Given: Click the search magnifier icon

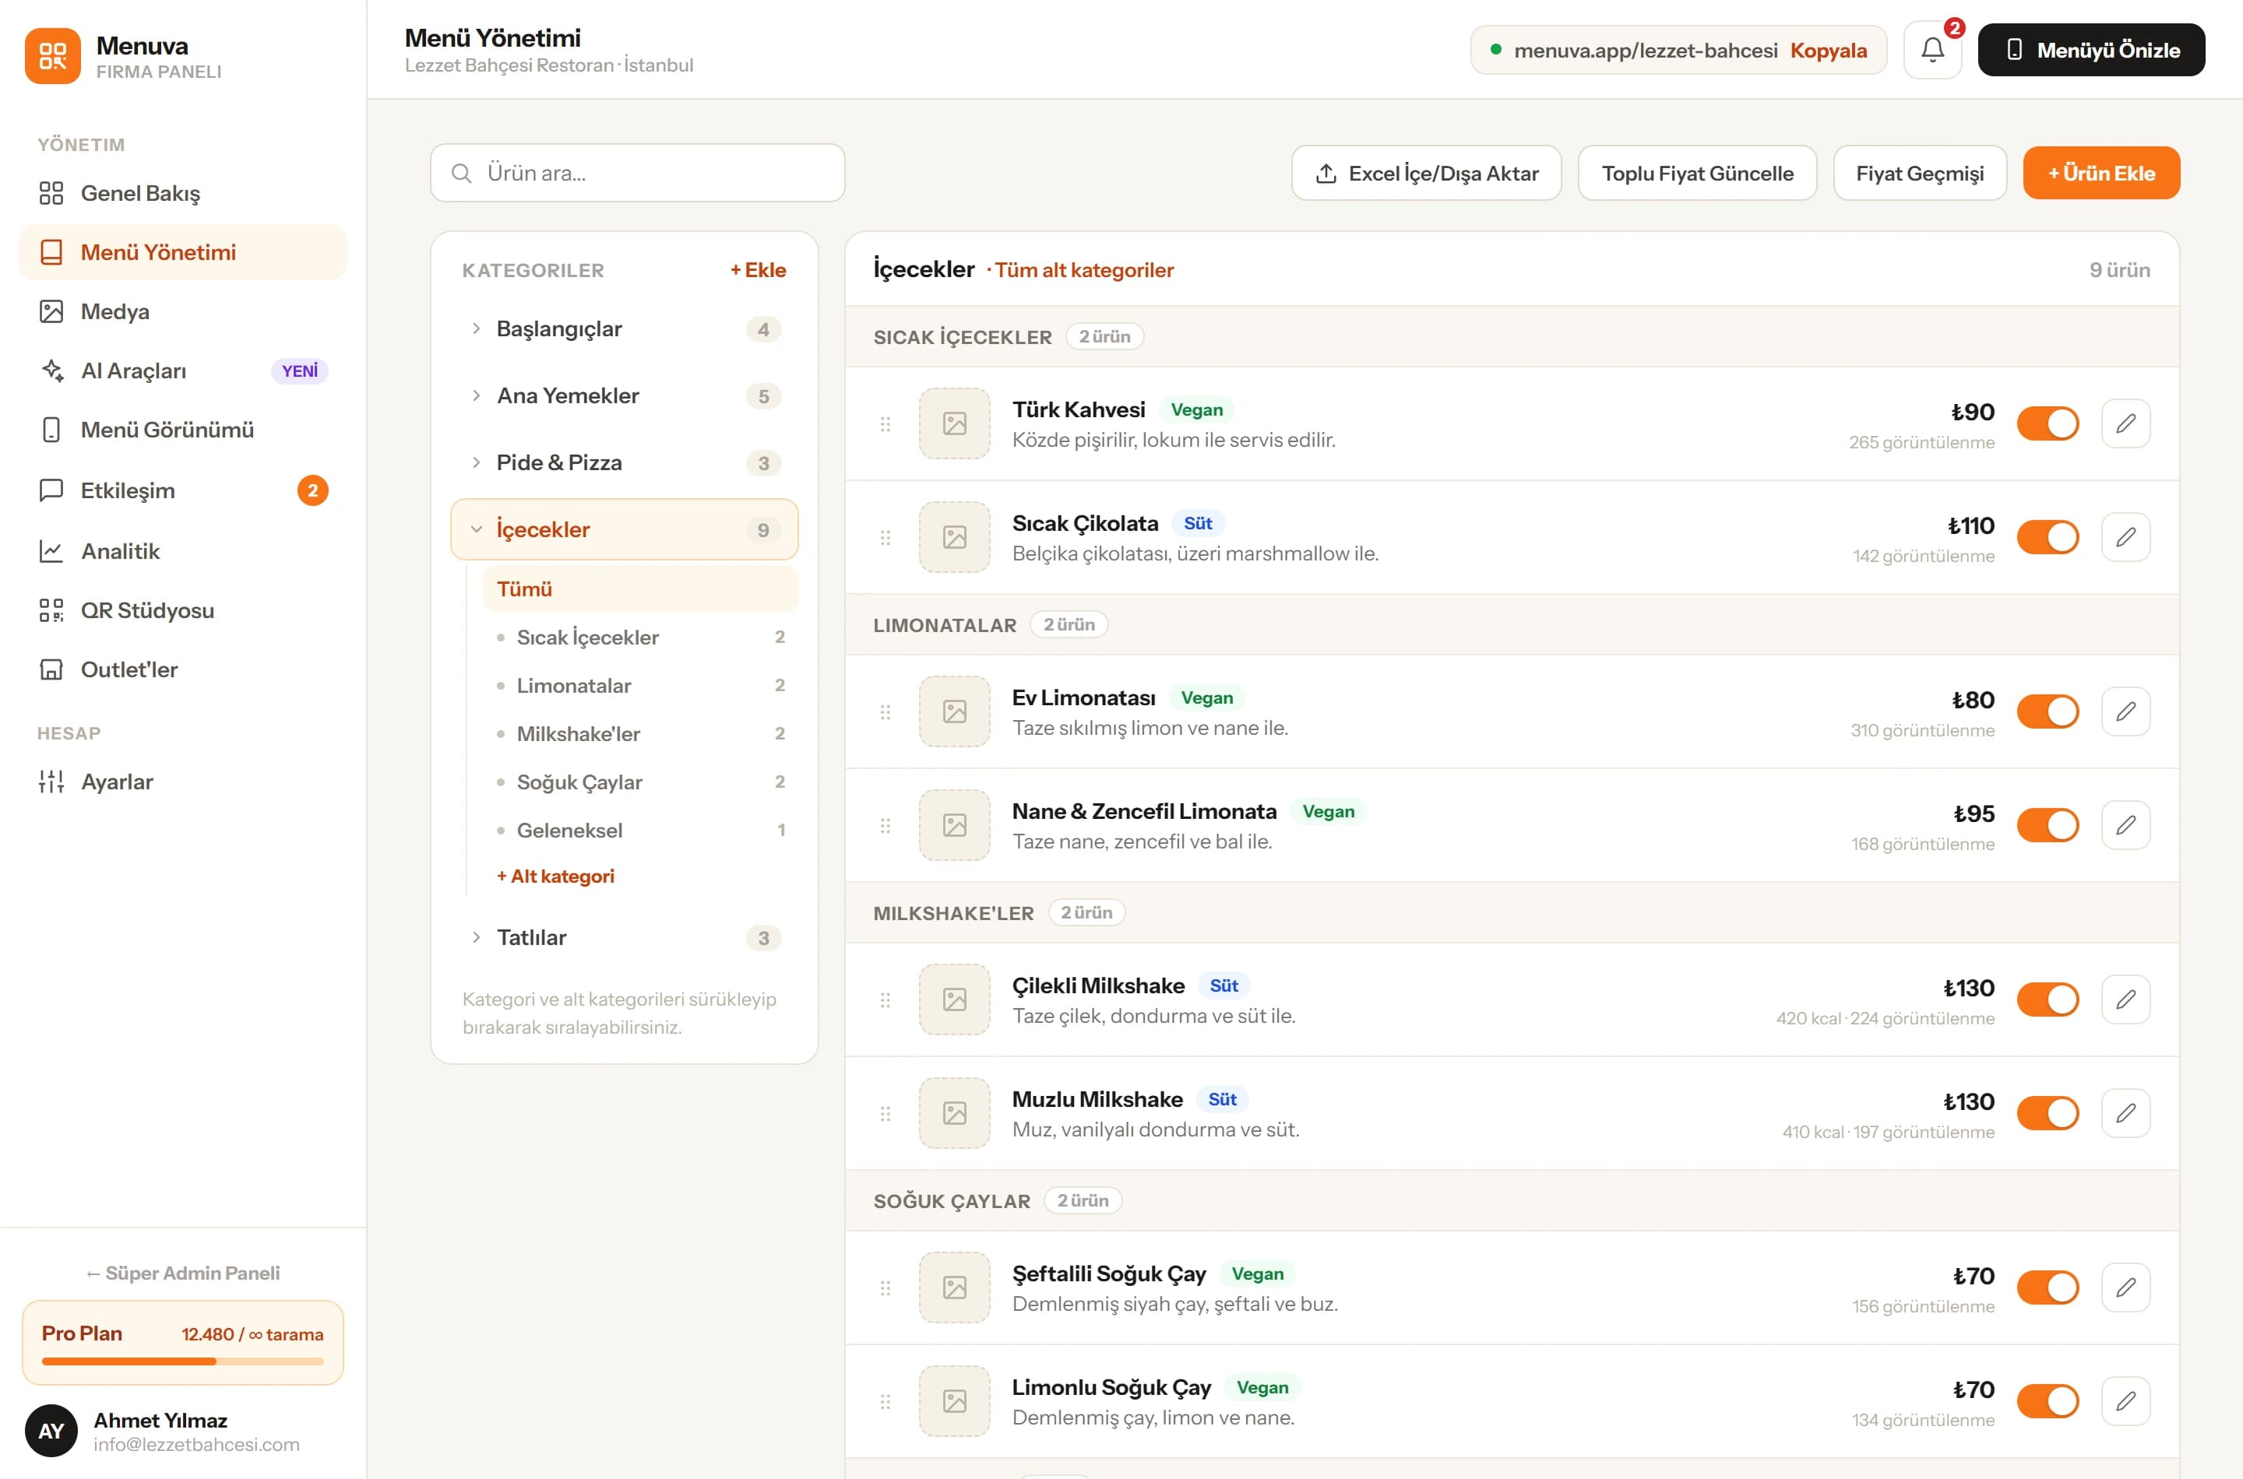Looking at the screenshot, I should [461, 173].
